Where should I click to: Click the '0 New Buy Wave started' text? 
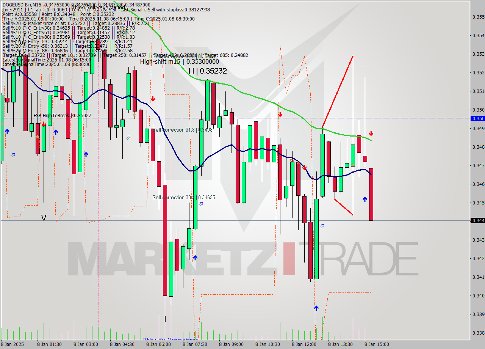pyautogui.click(x=171, y=340)
